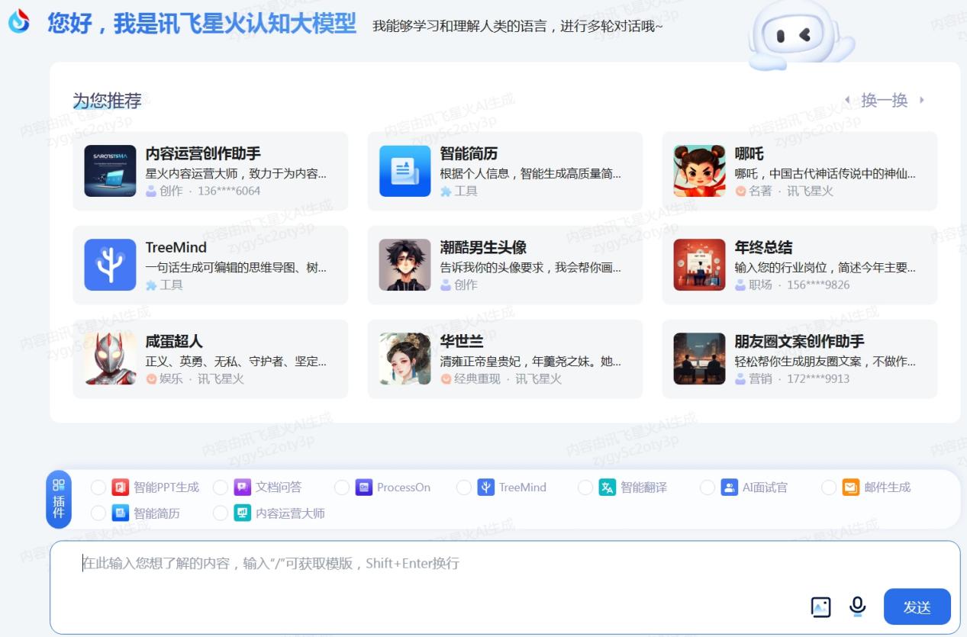Click the orange 邮件生成 plugin icon
967x637 pixels.
click(851, 487)
